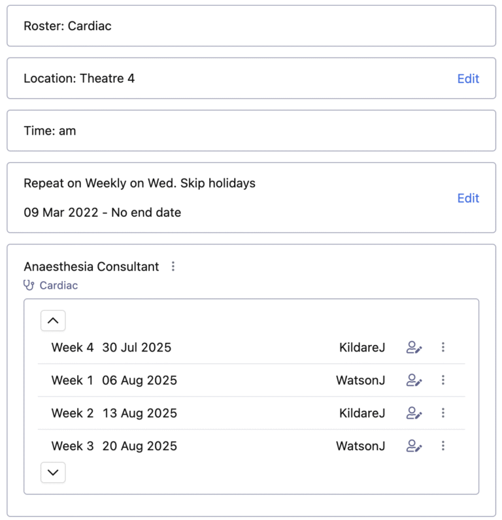Click assign-user icon for 13 Aug 2025 row

pyautogui.click(x=414, y=413)
